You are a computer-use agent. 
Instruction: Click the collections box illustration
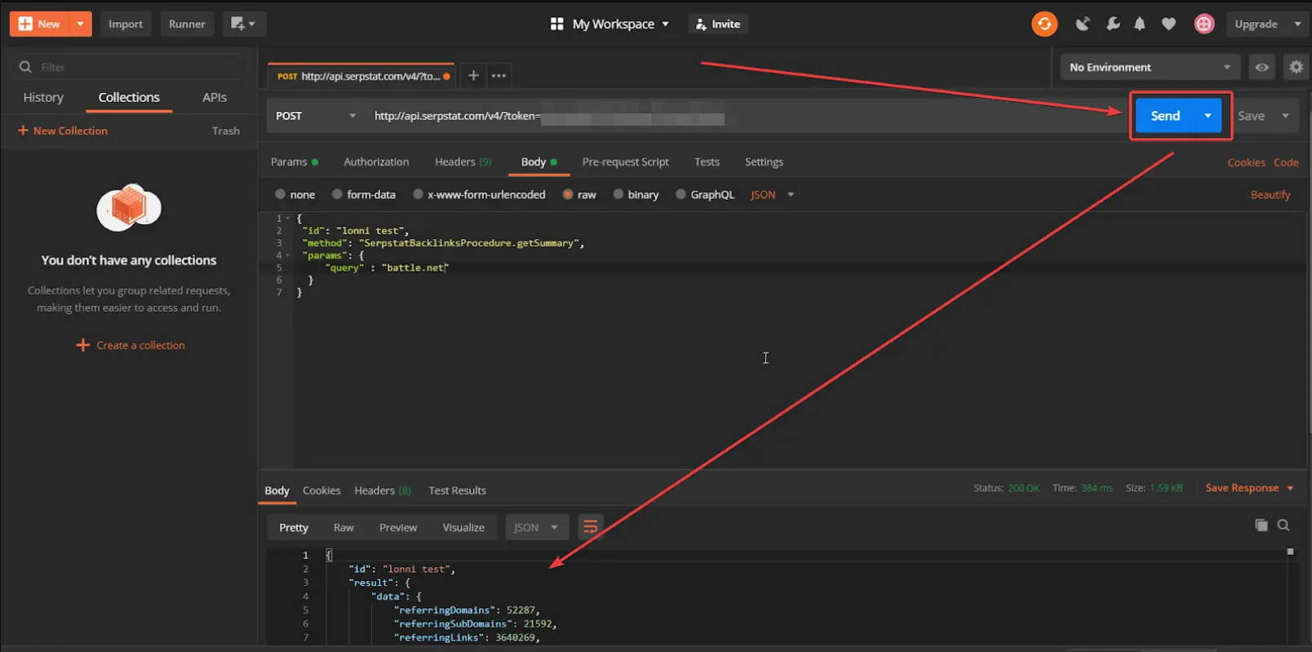(x=129, y=206)
